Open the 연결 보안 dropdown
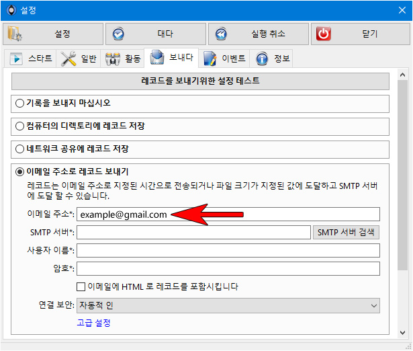The image size is (413, 351). click(228, 306)
